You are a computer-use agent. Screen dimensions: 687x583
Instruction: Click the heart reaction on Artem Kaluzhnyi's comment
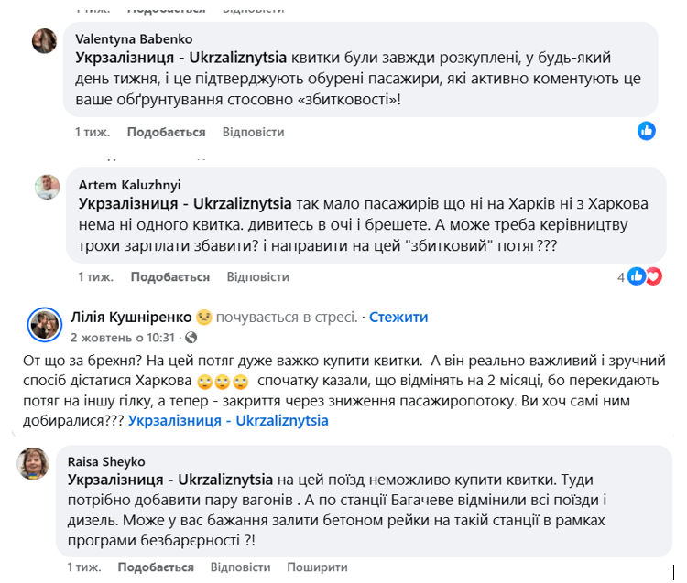point(653,275)
